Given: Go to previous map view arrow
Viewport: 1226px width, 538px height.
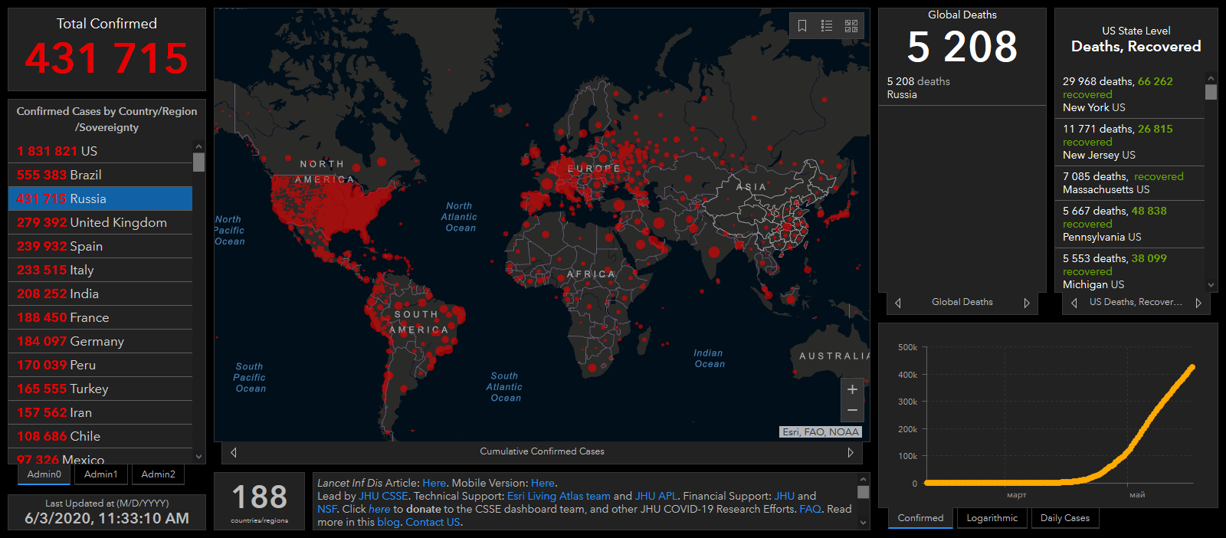Looking at the screenshot, I should [x=234, y=452].
